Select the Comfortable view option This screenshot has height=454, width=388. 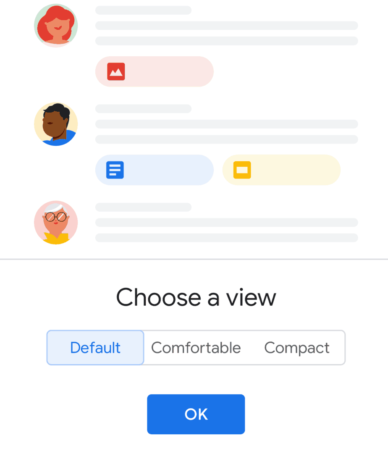pos(196,347)
